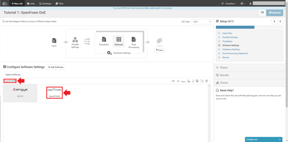This screenshot has width=288, height=142.
Task: Click the Parallel Settings checkbox
Action: 219,37
